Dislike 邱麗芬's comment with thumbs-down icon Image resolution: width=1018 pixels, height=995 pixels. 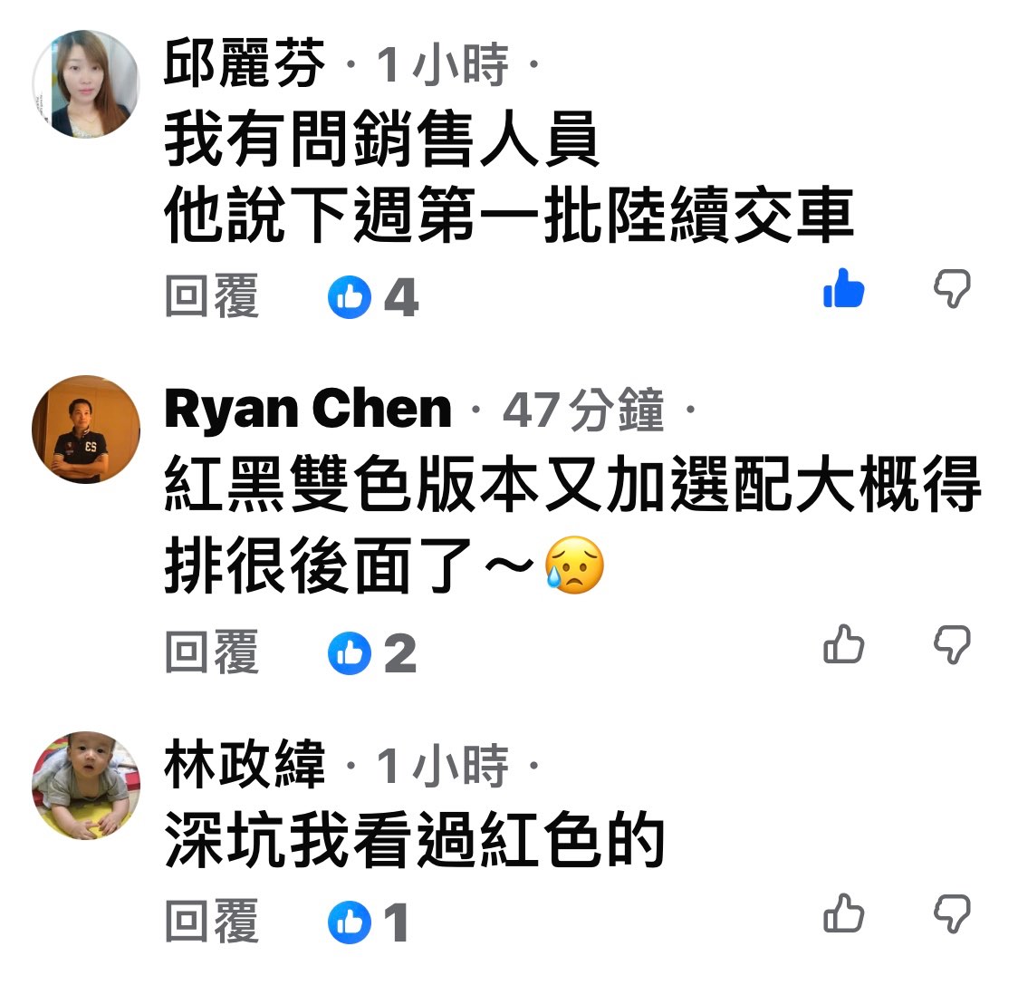click(952, 288)
